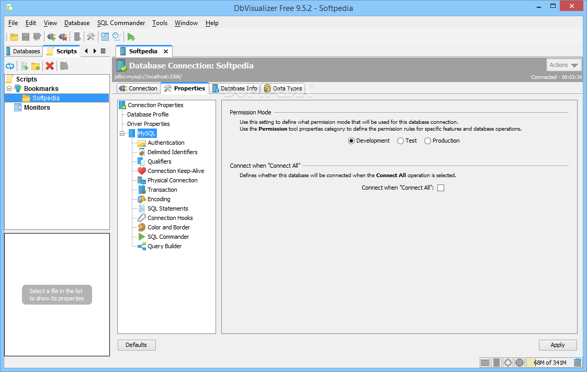This screenshot has width=587, height=372.
Task: Select Delimited Identifiers property
Action: (167, 152)
